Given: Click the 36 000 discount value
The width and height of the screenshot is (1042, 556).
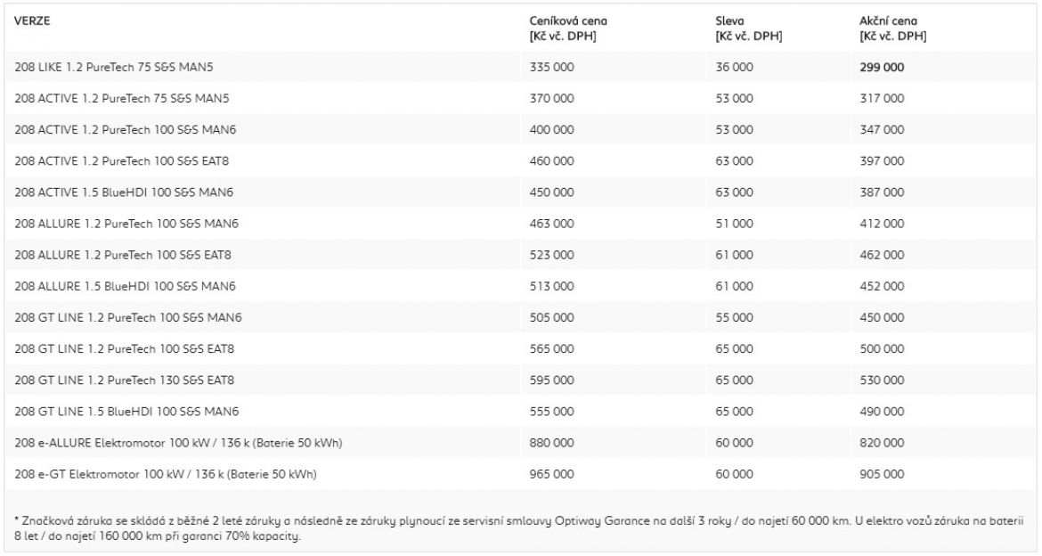Looking at the screenshot, I should [x=735, y=67].
